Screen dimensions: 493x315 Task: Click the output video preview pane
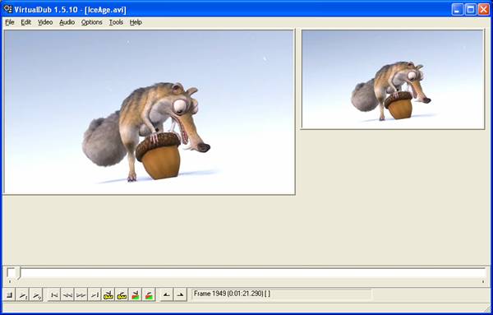tap(393, 79)
